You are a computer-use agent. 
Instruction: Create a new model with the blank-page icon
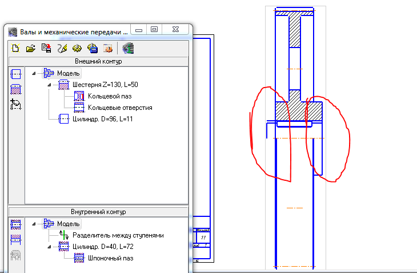tap(15, 48)
